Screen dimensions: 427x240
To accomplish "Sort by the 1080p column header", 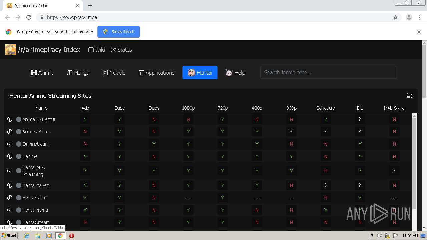I will point(188,108).
